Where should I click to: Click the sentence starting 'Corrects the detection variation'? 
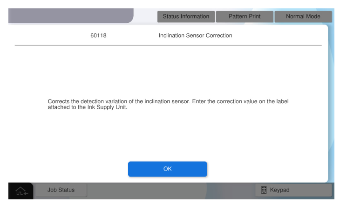(116, 101)
